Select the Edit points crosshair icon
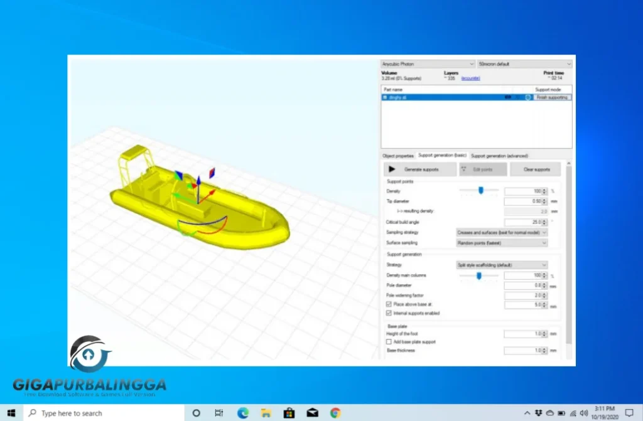Image resolution: width=643 pixels, height=421 pixels. coord(464,169)
